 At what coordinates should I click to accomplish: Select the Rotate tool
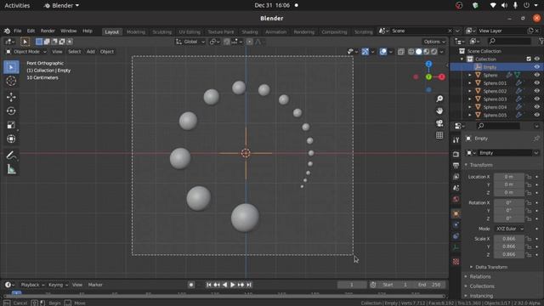point(11,111)
